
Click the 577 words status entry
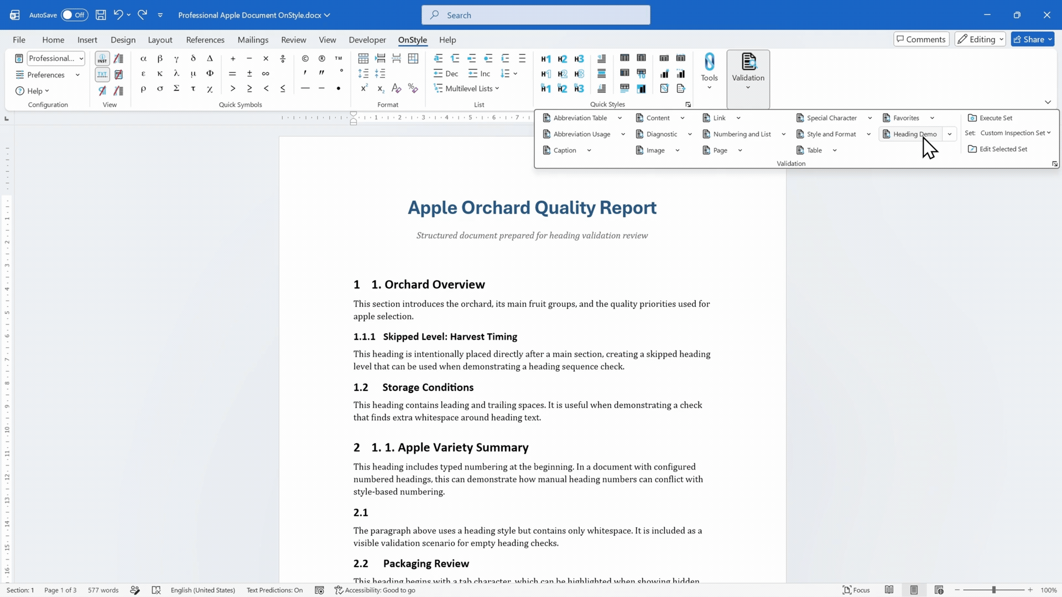[x=103, y=590]
